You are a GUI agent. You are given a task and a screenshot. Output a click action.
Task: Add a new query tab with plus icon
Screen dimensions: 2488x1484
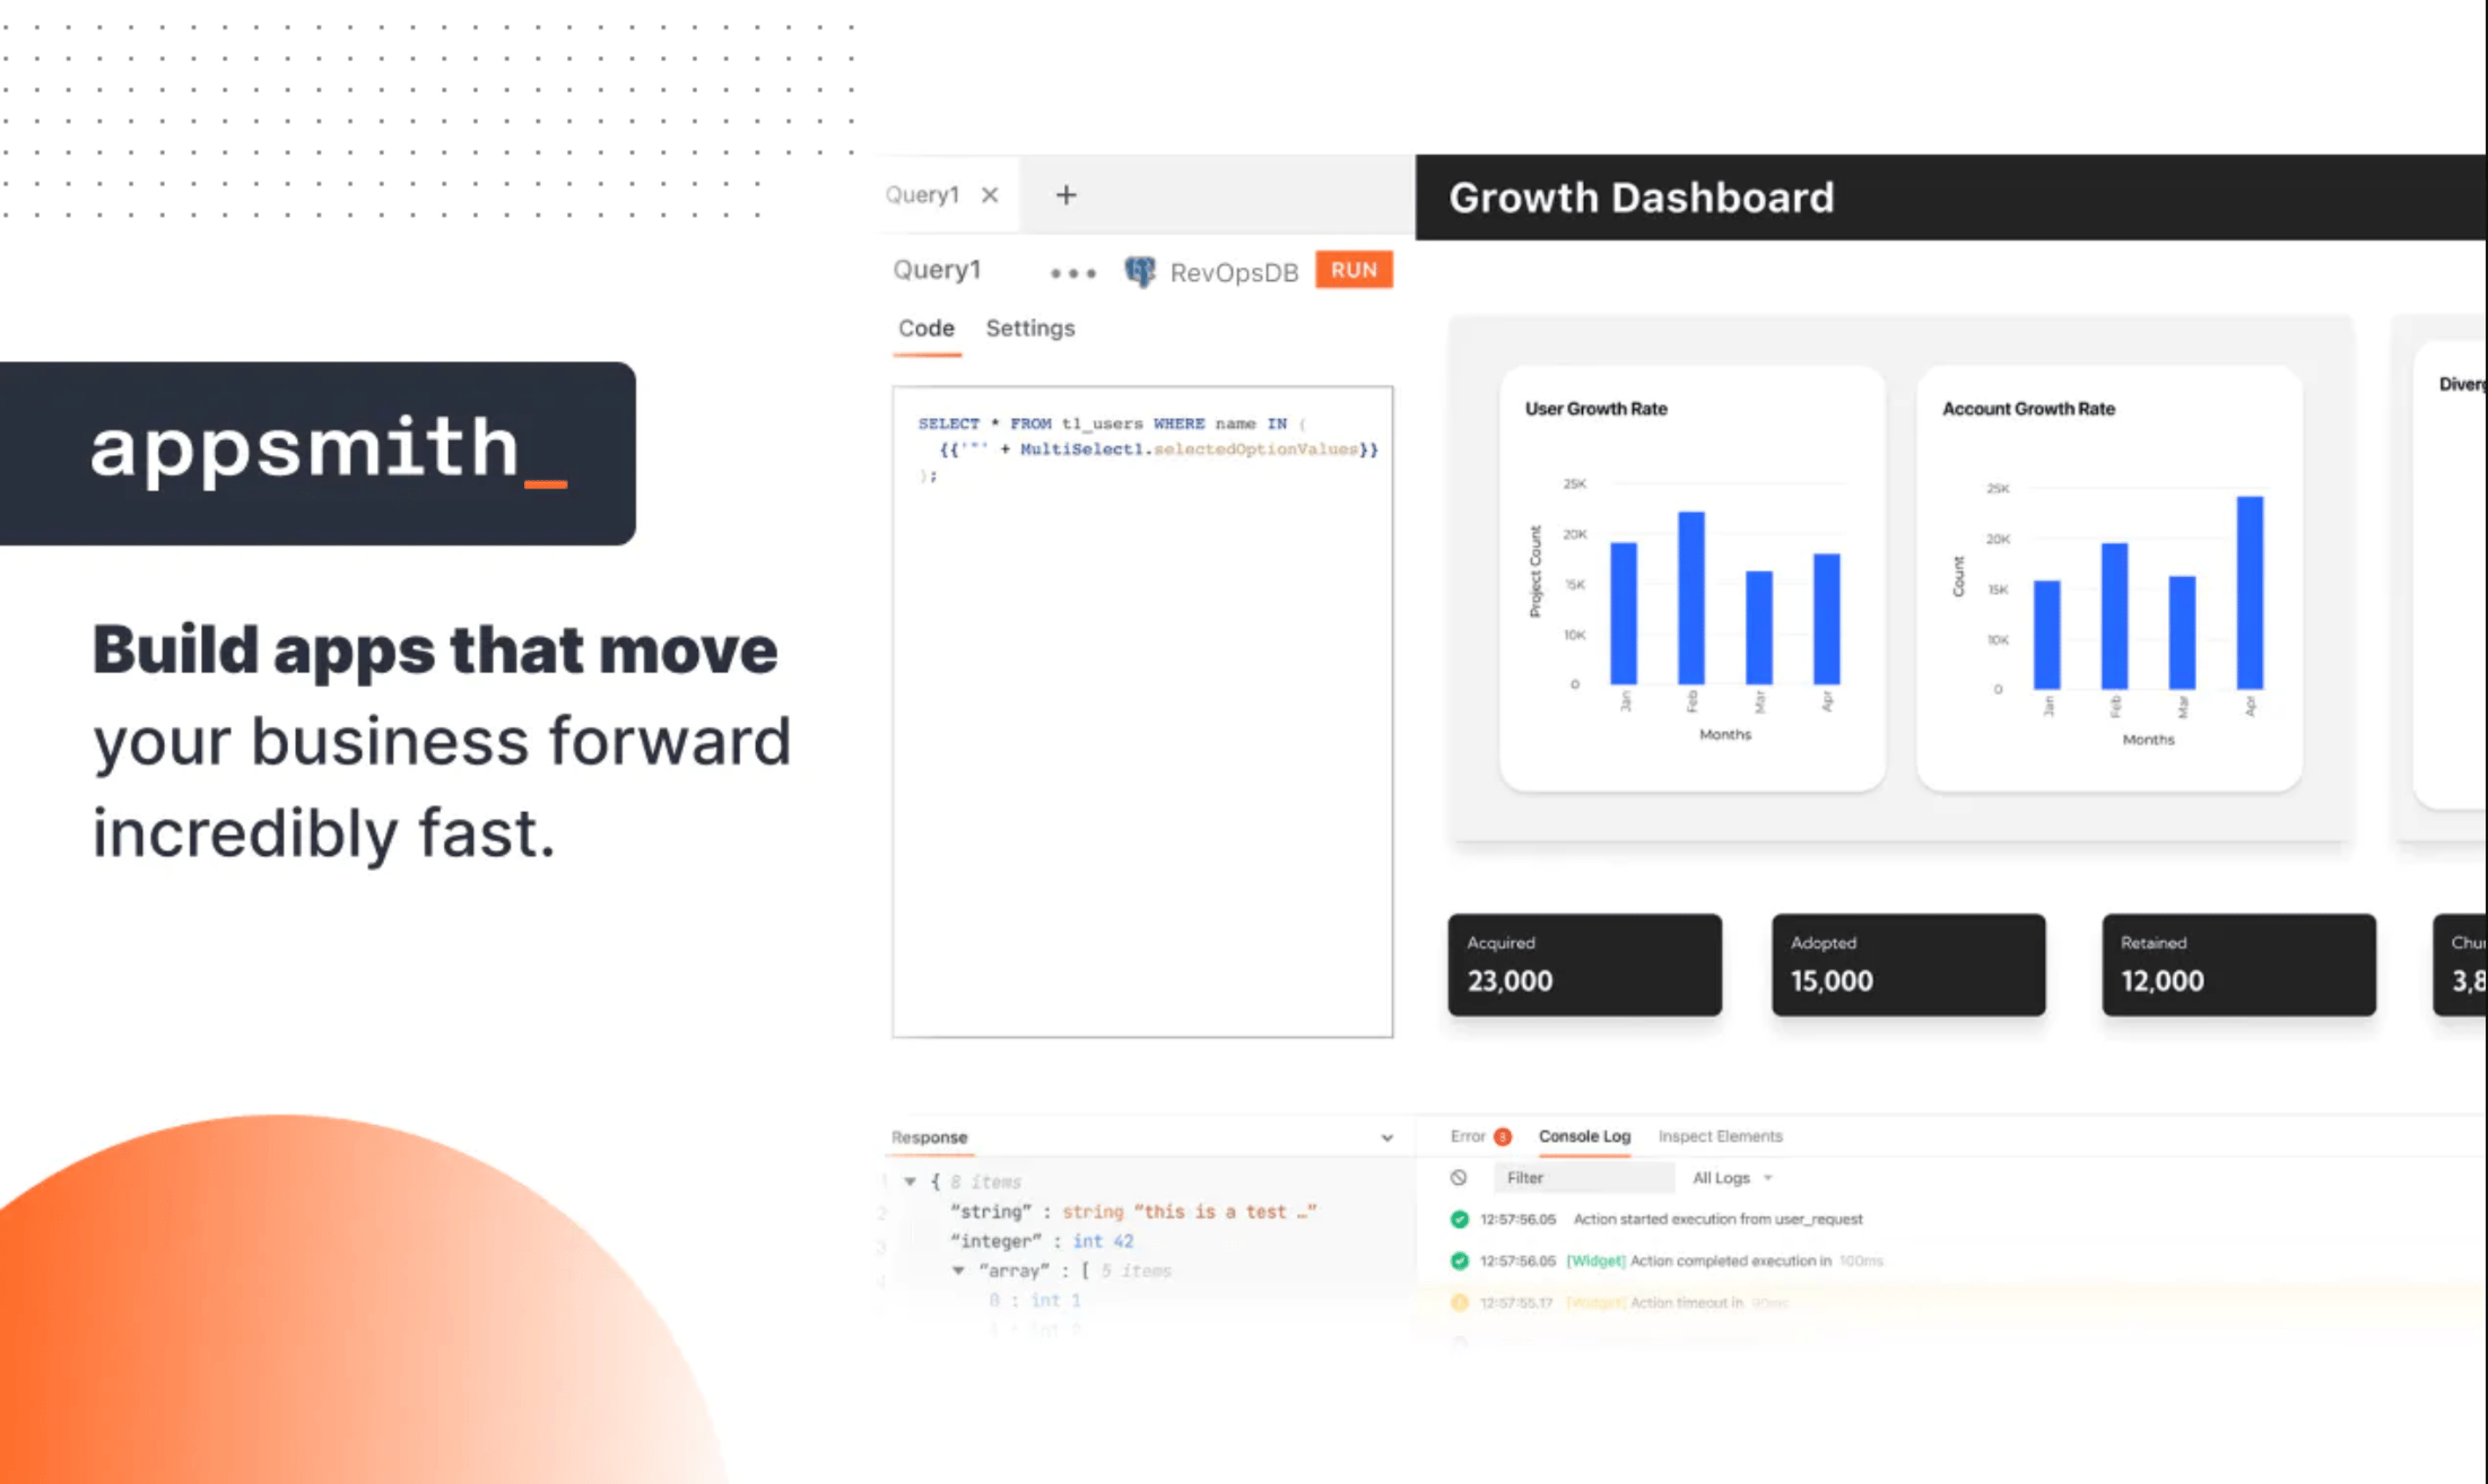click(1066, 194)
